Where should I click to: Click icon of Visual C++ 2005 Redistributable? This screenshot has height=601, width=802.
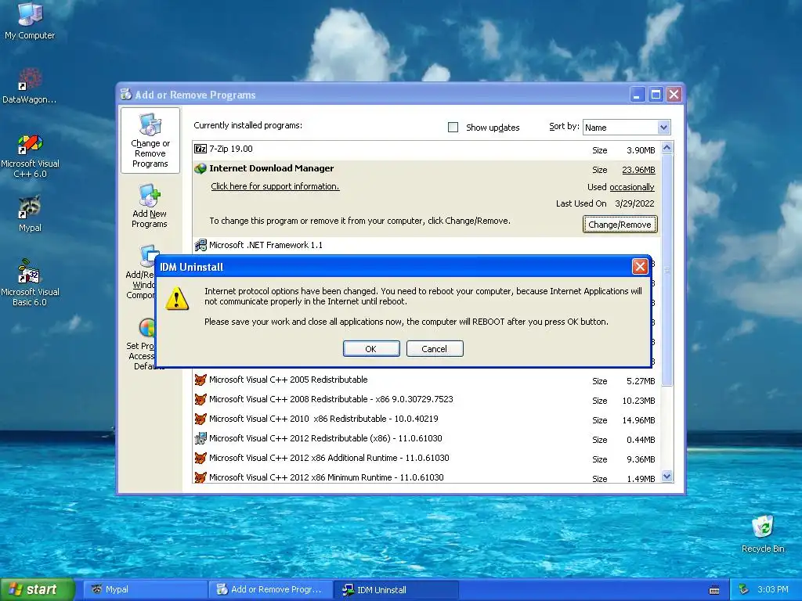point(200,380)
